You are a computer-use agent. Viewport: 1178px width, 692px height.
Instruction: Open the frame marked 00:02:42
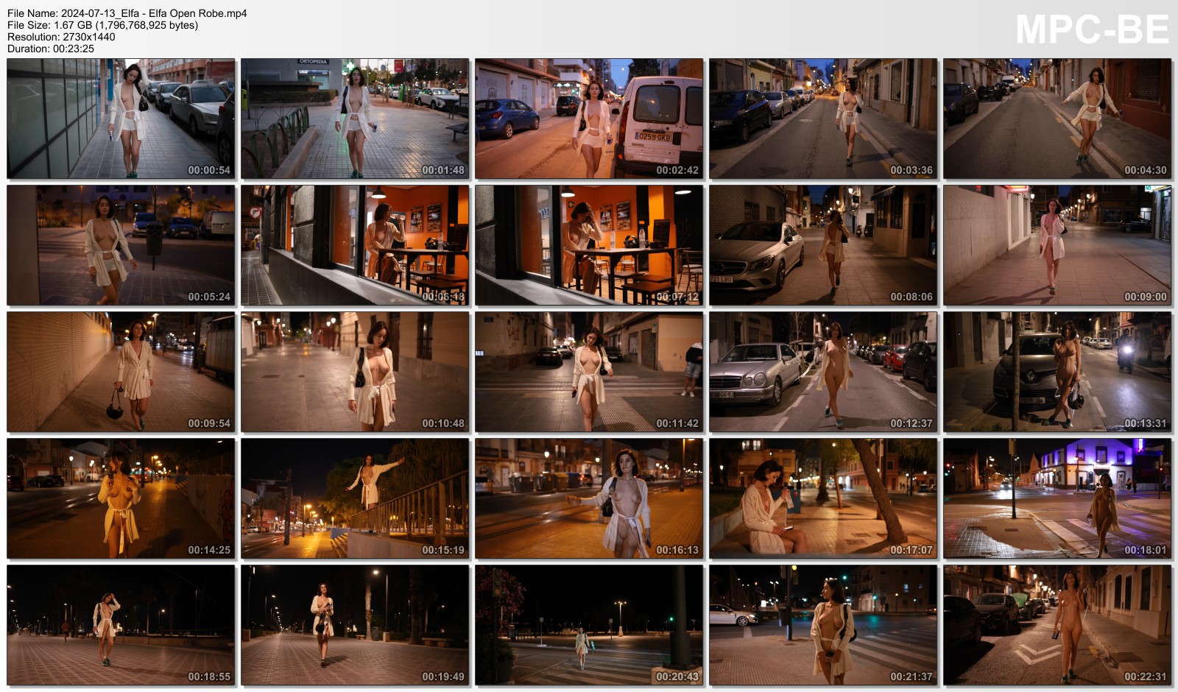589,119
